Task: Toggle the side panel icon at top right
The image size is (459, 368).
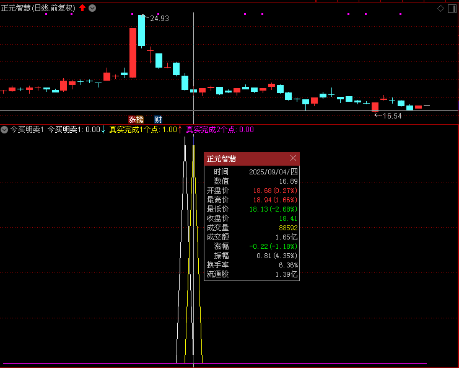Action: (x=452, y=9)
